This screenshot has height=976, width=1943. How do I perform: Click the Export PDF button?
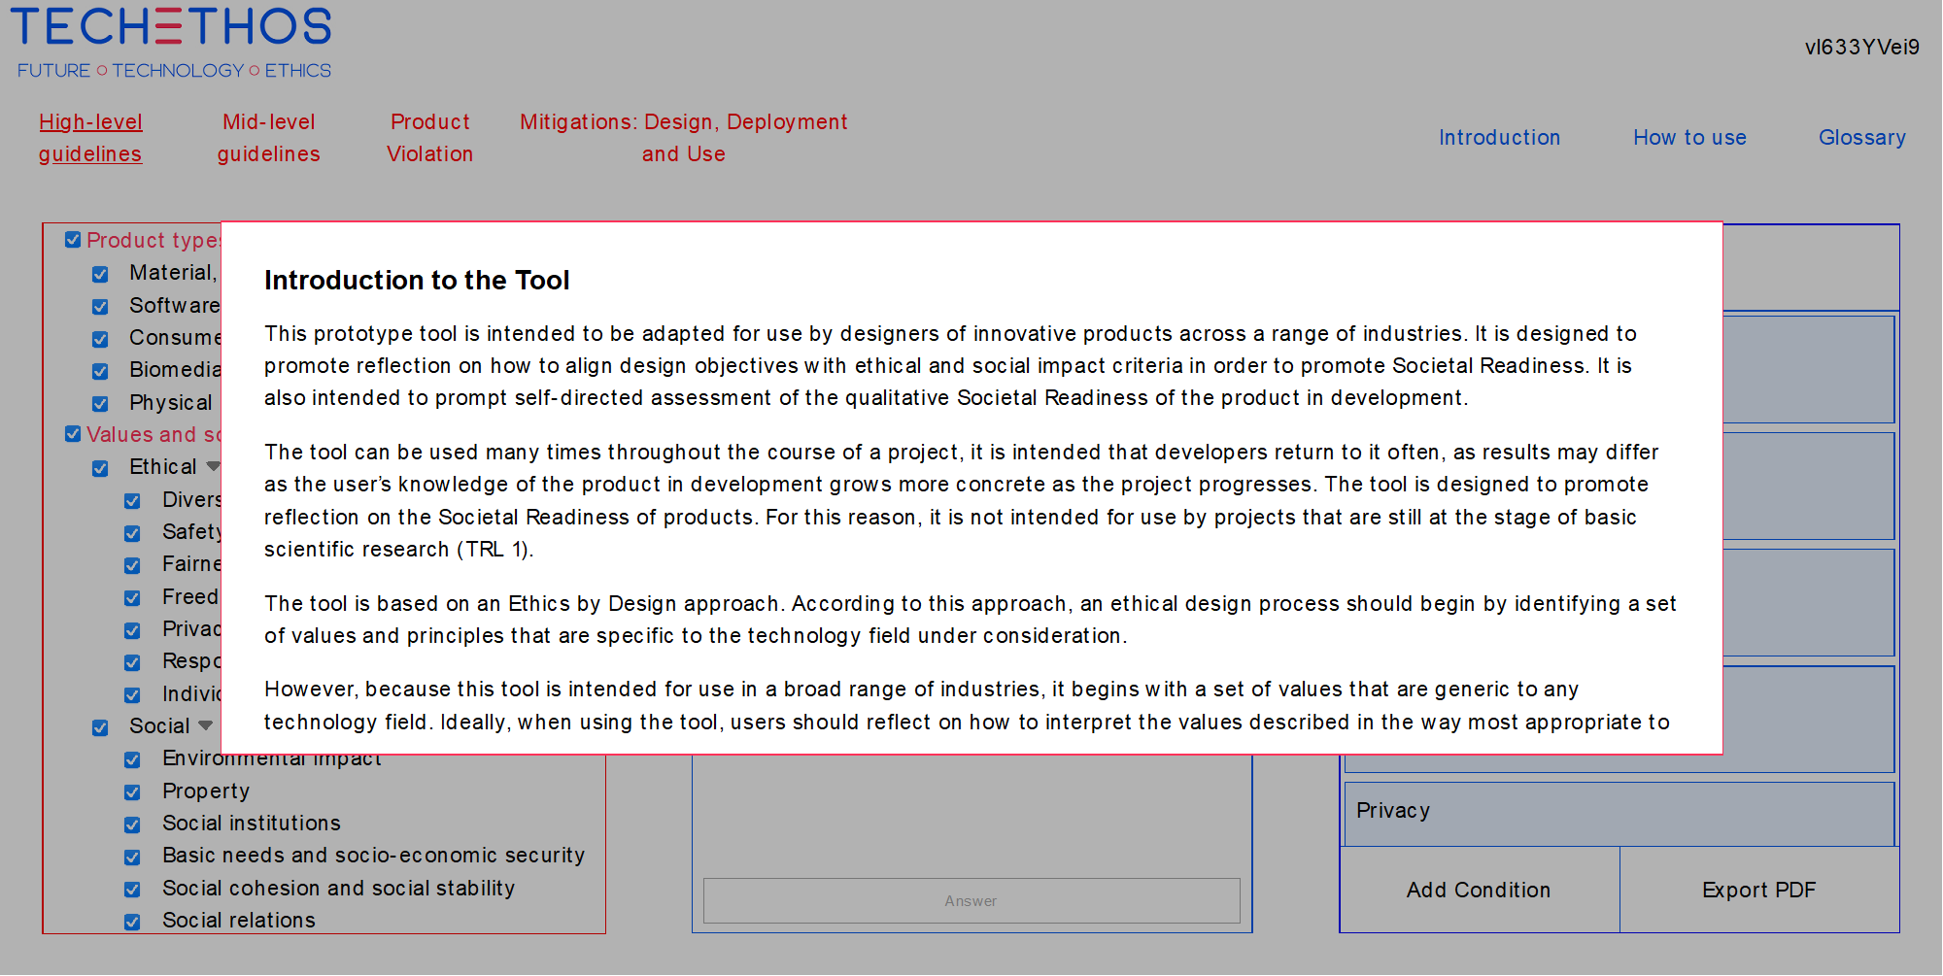[x=1758, y=890]
